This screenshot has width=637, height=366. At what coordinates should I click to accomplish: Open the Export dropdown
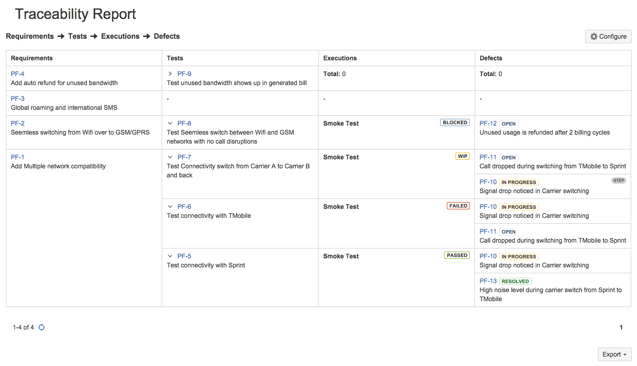click(x=614, y=354)
